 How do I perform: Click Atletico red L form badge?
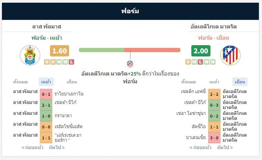coord(200,62)
